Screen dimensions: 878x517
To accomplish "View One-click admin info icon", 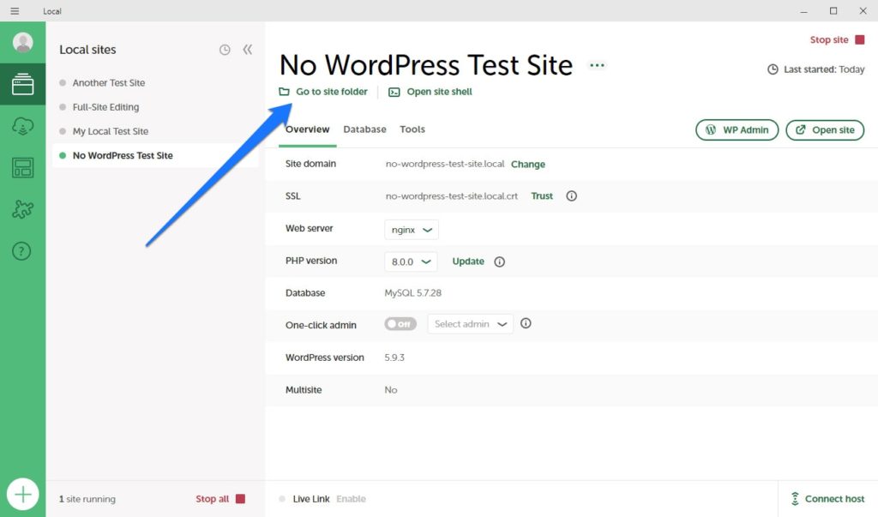I will [x=526, y=323].
